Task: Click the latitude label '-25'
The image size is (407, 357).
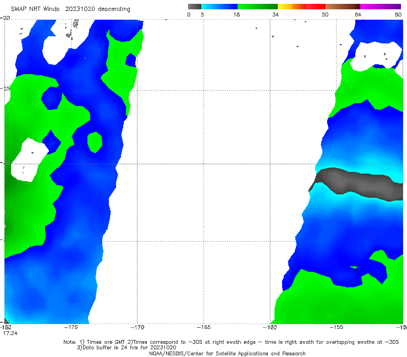Action: (5, 88)
